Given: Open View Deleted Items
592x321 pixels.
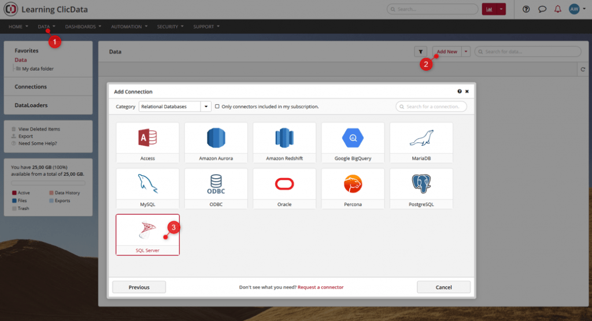Looking at the screenshot, I should pyautogui.click(x=39, y=129).
